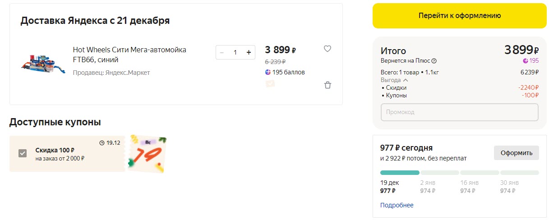The width and height of the screenshot is (549, 220).
Task: Click the first green payment progress segment
Action: pyautogui.click(x=400, y=173)
